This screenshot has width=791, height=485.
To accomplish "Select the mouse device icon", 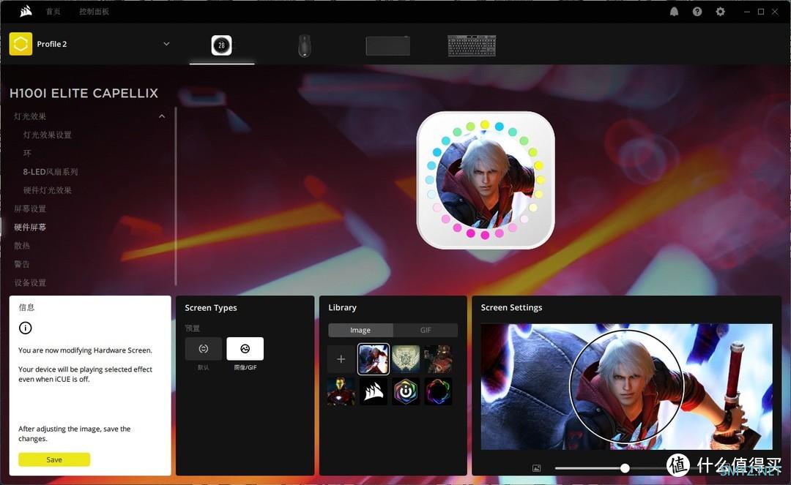I will click(x=304, y=45).
